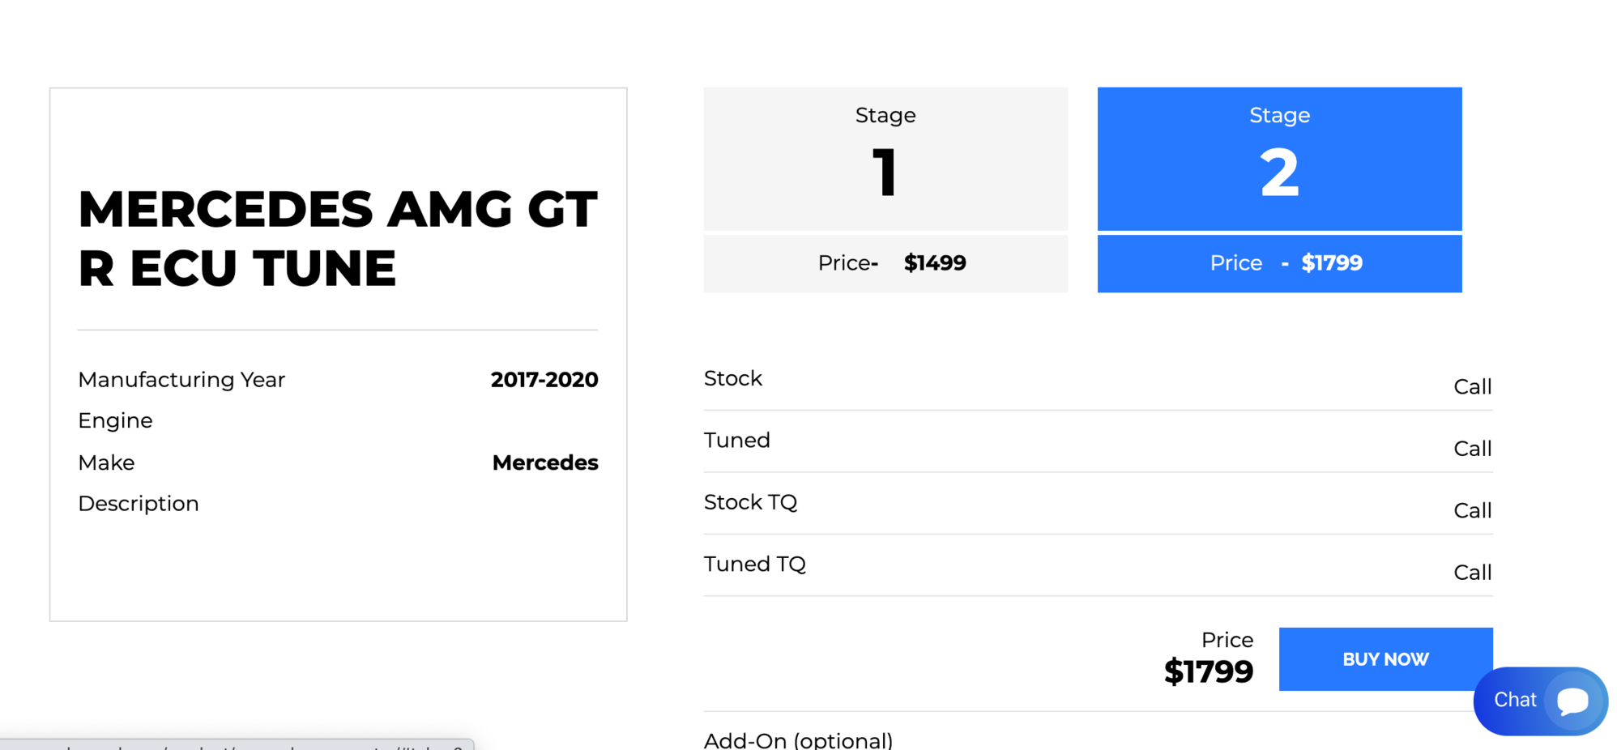Click Call in the Tuned TQ row

tap(1472, 573)
